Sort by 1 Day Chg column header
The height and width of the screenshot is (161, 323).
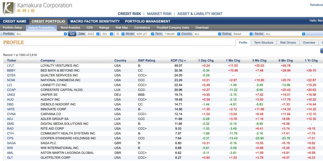coord(206,61)
